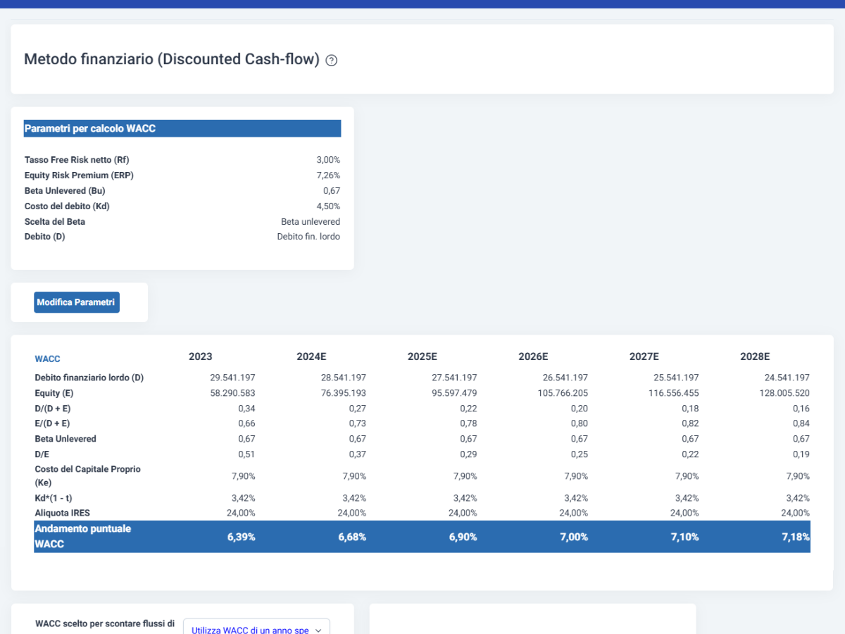The width and height of the screenshot is (845, 634).
Task: Select WACC value 7,10% for 2027E
Action: (684, 537)
